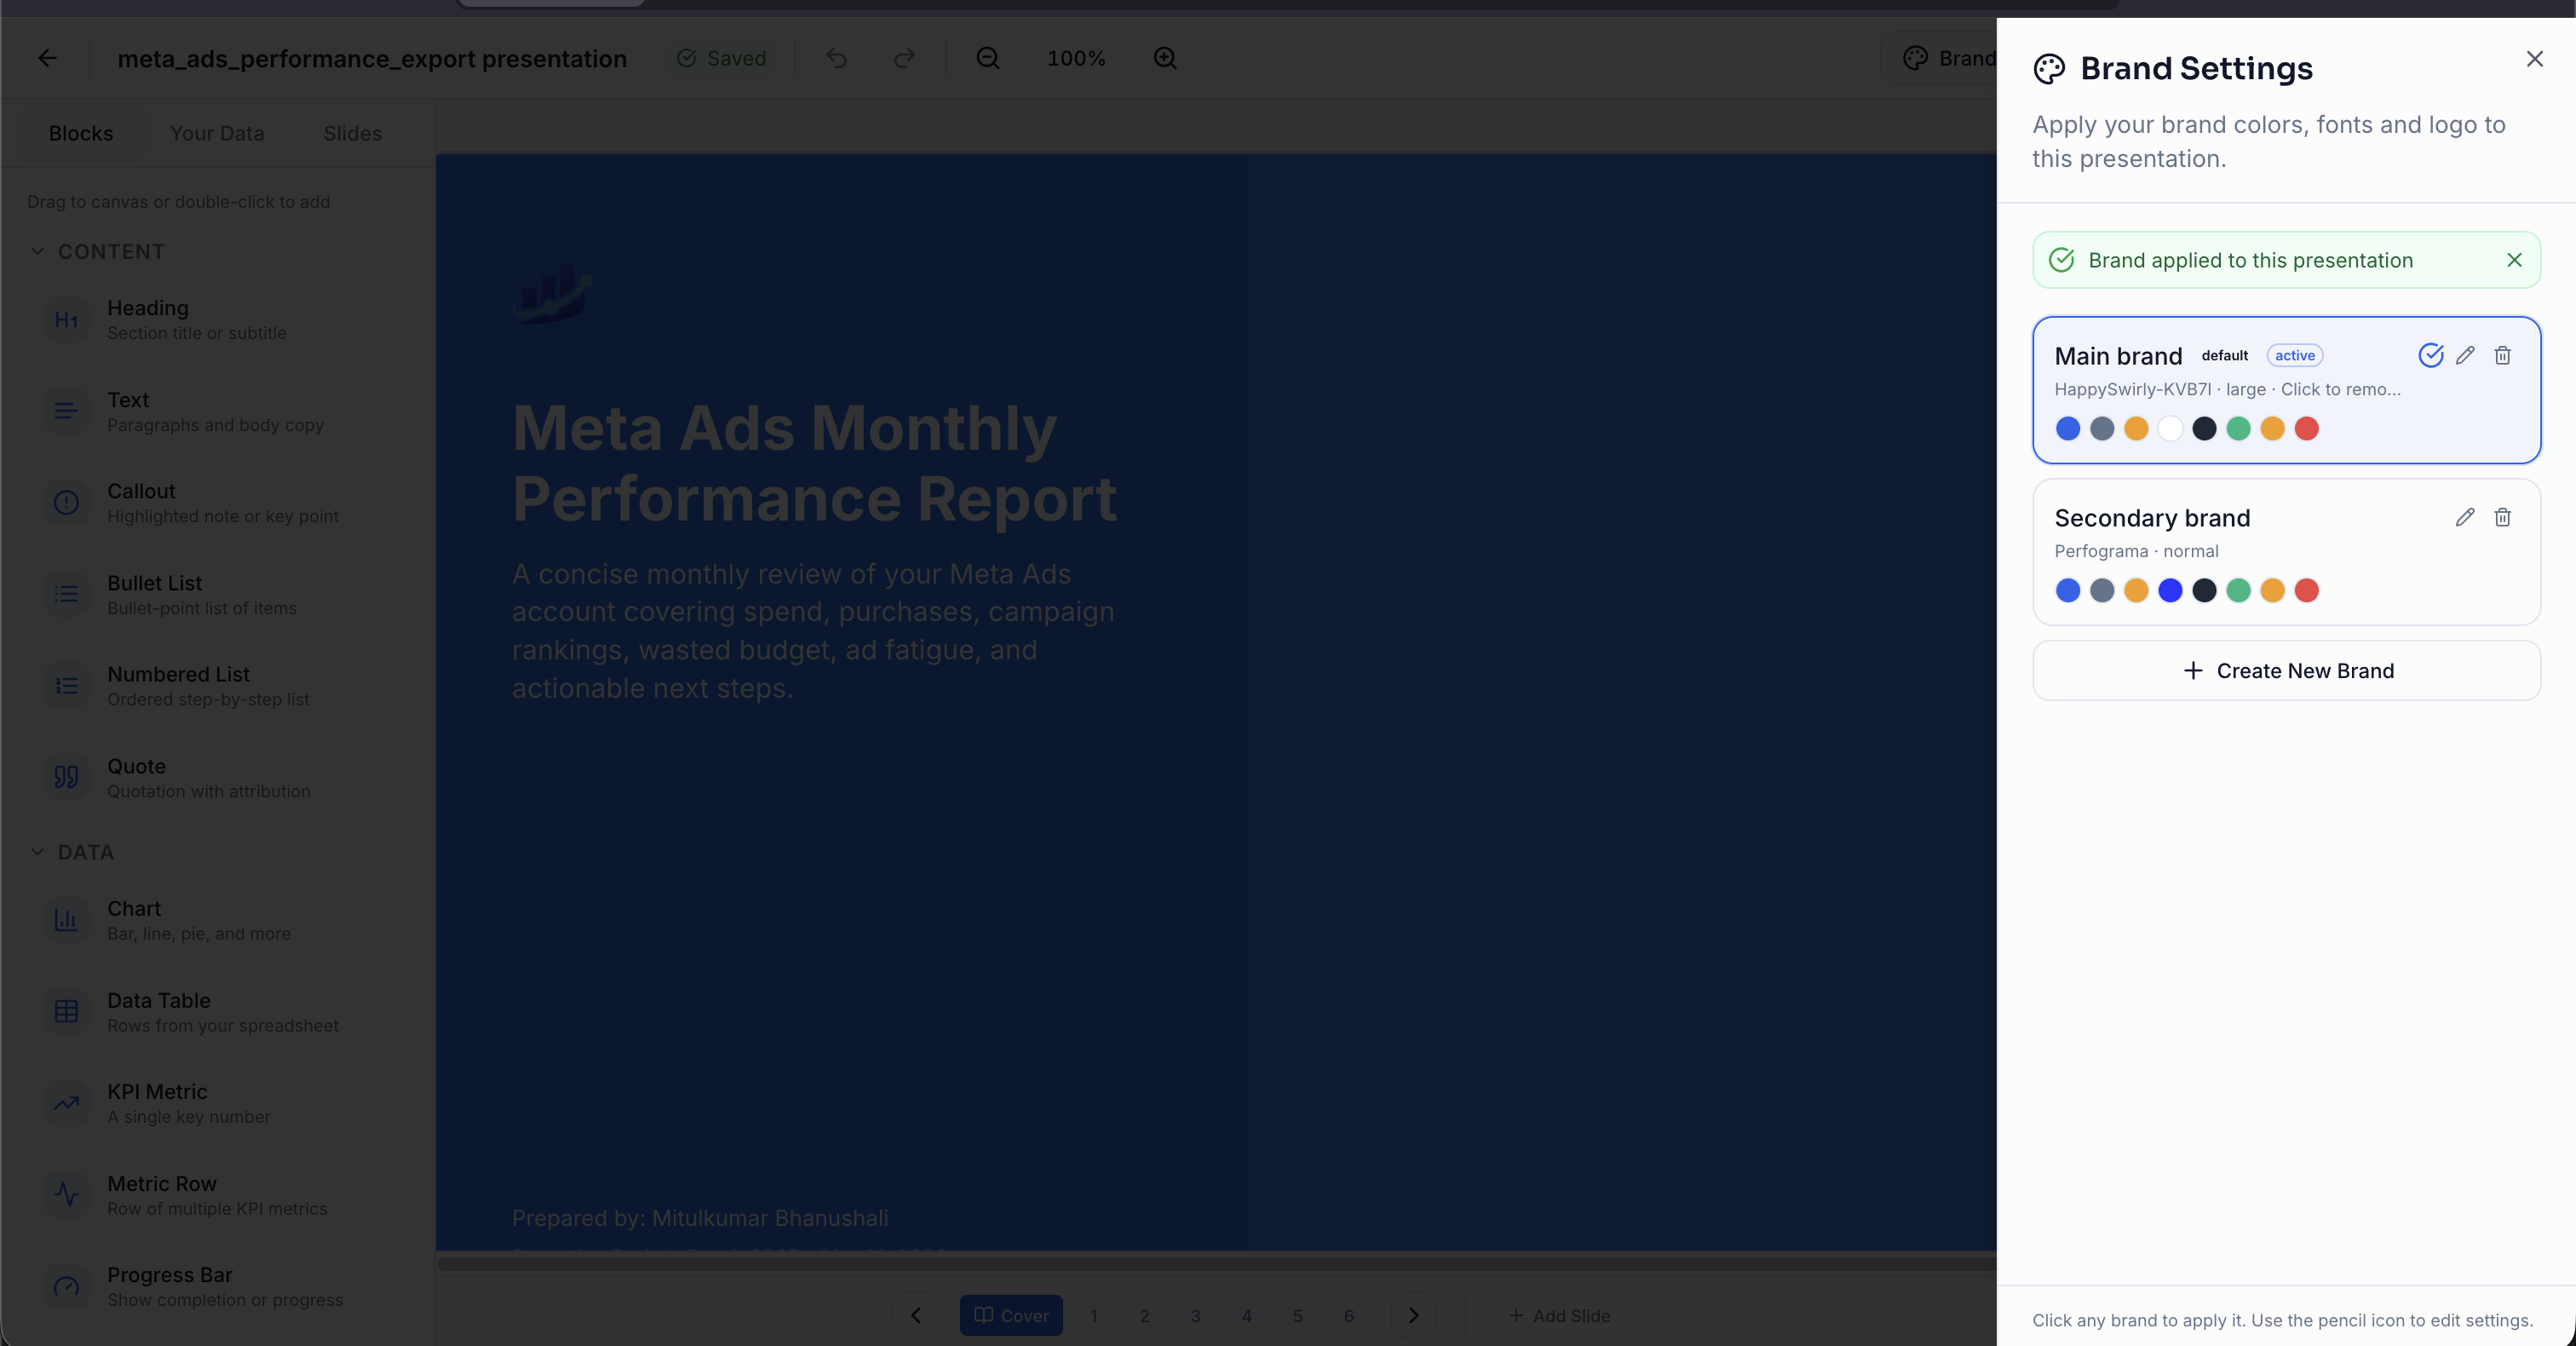Collapse the CONTENT section
The image size is (2576, 1346).
37,251
